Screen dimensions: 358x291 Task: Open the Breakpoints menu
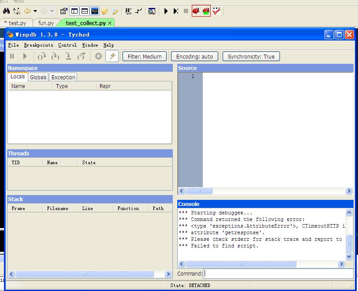click(x=38, y=45)
